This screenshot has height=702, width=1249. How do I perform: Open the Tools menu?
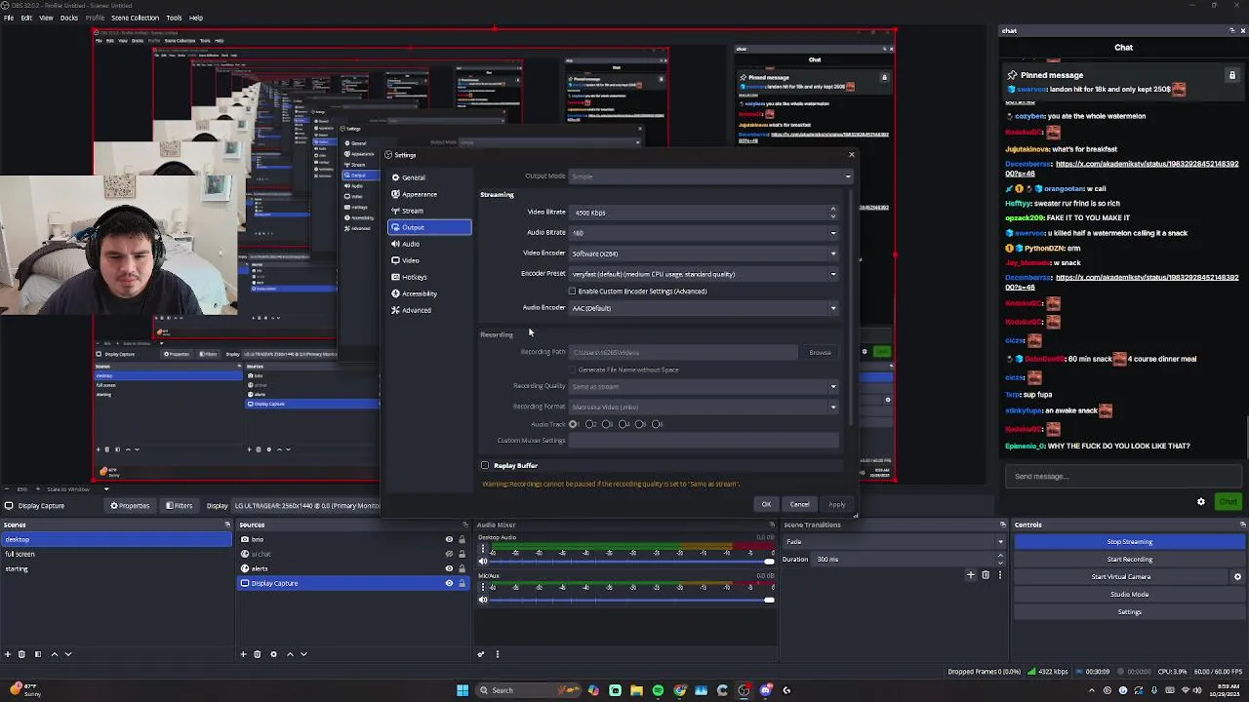coord(174,18)
